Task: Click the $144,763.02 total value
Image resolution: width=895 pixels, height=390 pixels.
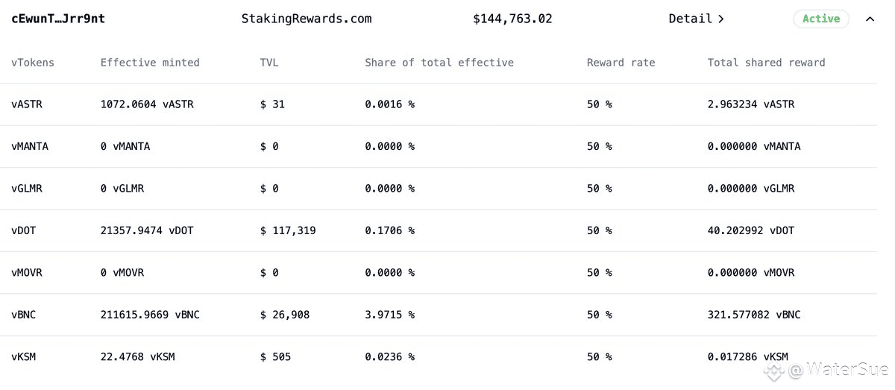Action: pos(512,19)
